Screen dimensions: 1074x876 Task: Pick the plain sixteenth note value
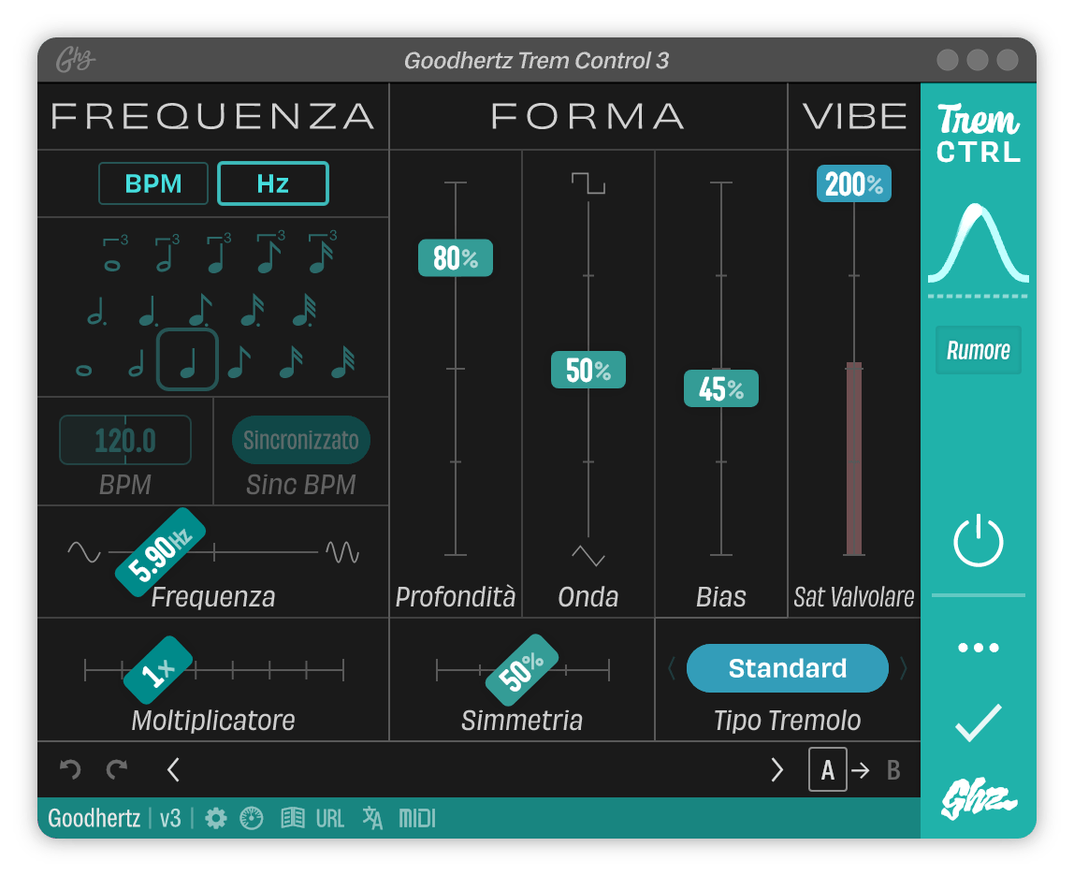pos(291,362)
